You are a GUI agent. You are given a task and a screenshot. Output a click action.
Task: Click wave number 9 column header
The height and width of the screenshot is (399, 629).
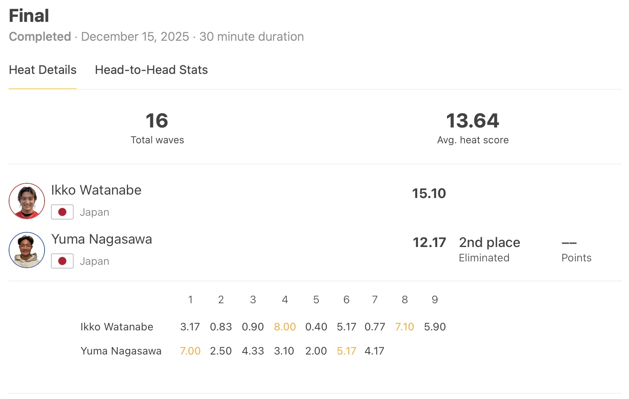(x=435, y=299)
